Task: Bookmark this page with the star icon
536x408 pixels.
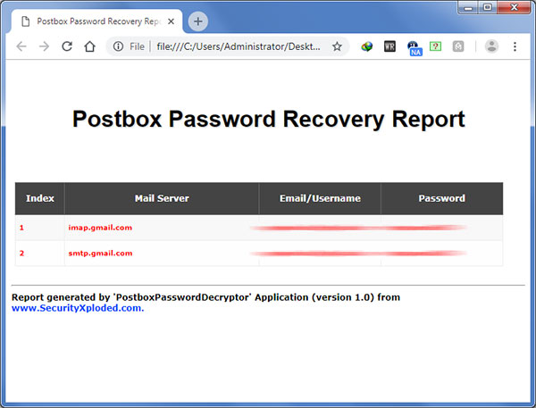Action: point(337,46)
